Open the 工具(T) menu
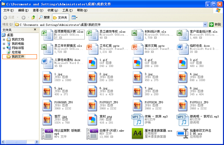 point(68,10)
